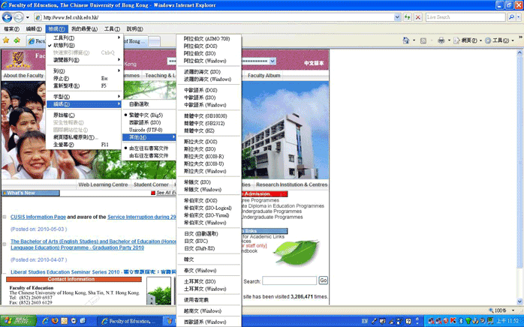The image size is (524, 327).
Task: Select 重新整理(R) in the view menu
Action: (x=85, y=85)
